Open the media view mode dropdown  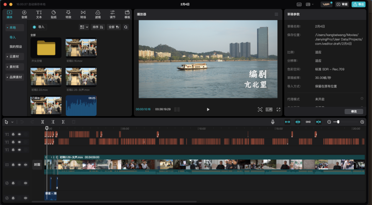click(x=84, y=27)
